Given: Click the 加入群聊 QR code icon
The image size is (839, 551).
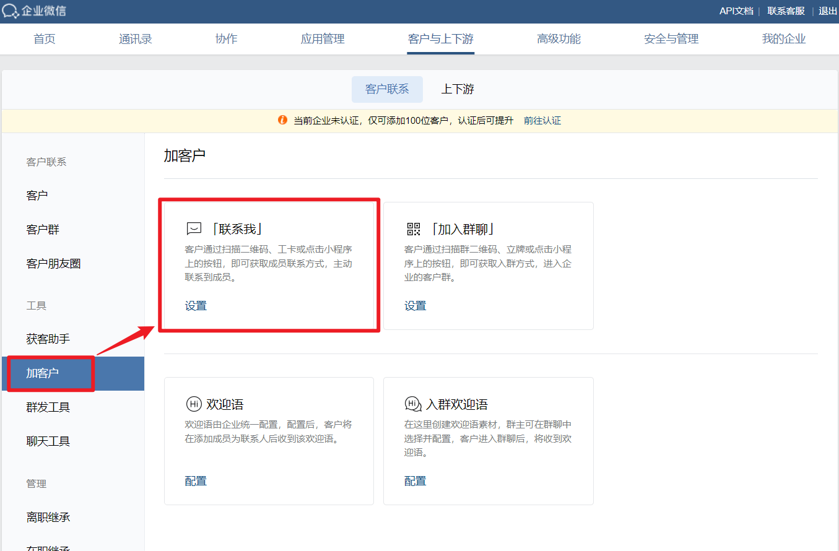Looking at the screenshot, I should pos(413,229).
